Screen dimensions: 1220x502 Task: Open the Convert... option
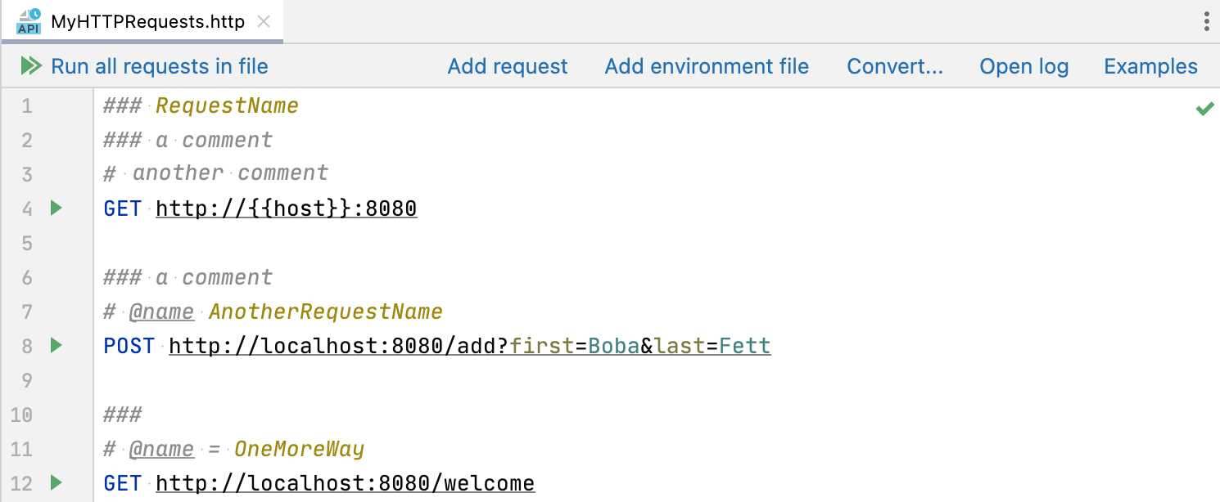pos(895,66)
